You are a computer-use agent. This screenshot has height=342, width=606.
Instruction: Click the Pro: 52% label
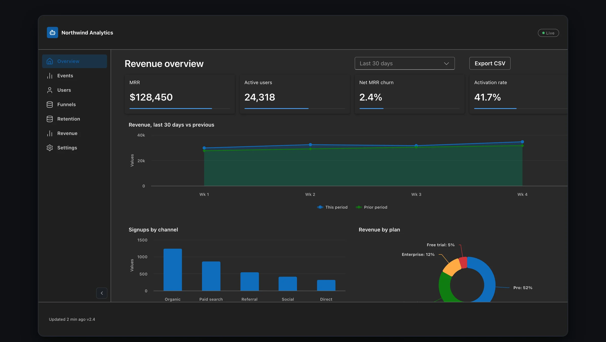coord(523,288)
